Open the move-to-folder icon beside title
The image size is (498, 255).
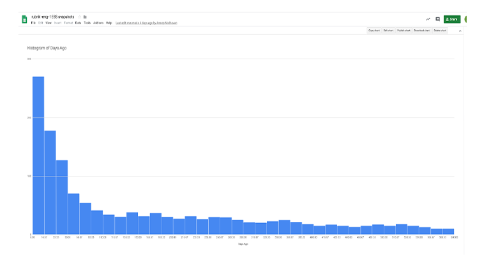point(85,17)
